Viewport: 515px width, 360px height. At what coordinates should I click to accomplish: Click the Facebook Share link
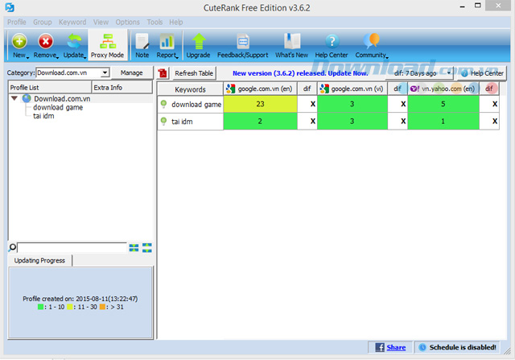(396, 347)
